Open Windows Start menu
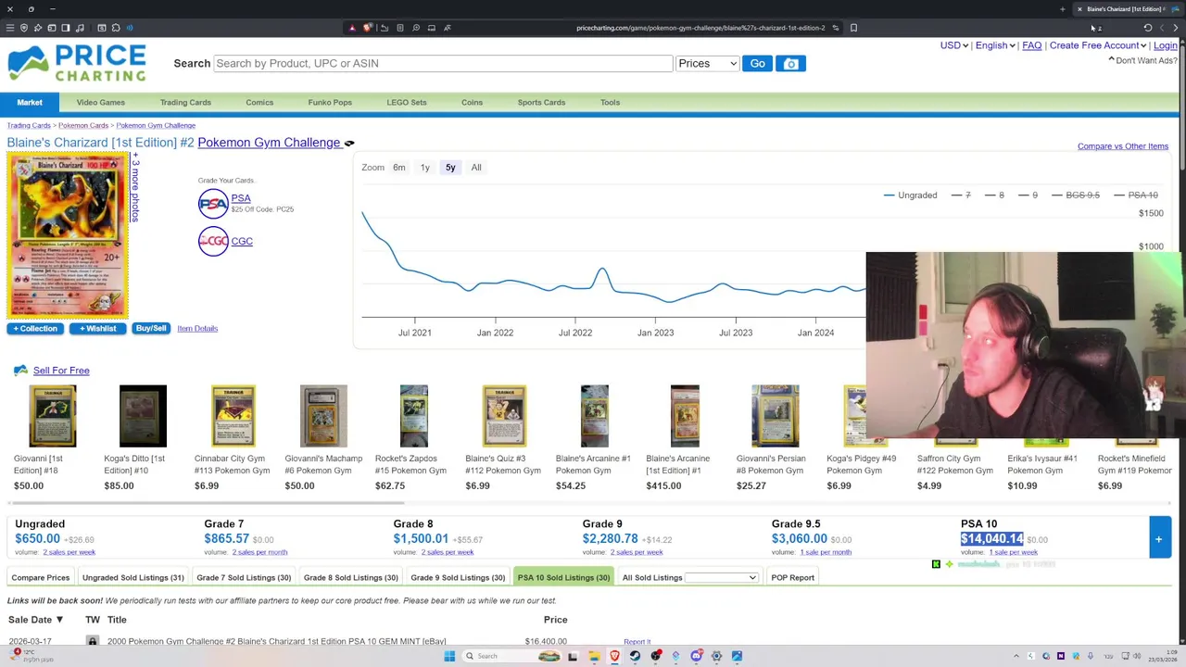Screen dimensions: 1186x667 coord(449,656)
